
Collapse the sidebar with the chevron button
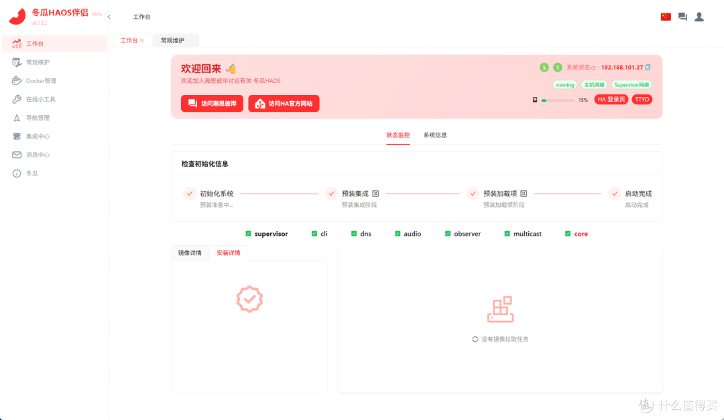click(x=109, y=17)
